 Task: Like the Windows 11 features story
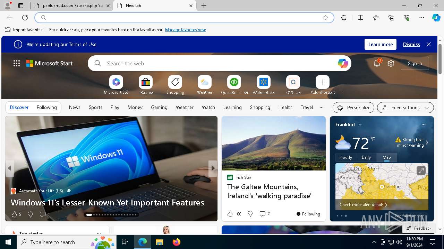[16, 214]
